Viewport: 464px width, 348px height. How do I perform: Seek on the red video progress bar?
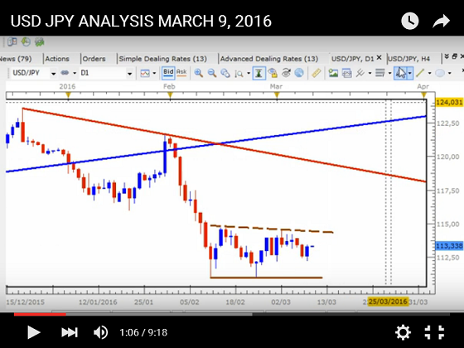pyautogui.click(x=40, y=314)
